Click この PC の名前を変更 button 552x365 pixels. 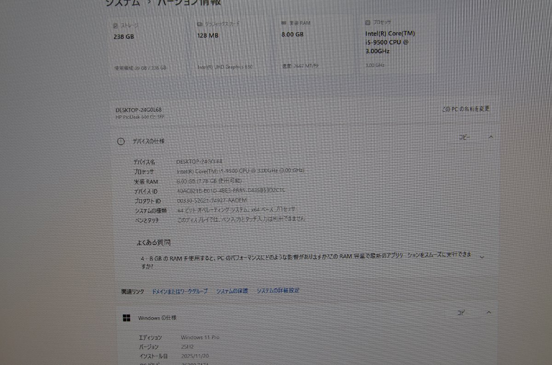point(466,109)
